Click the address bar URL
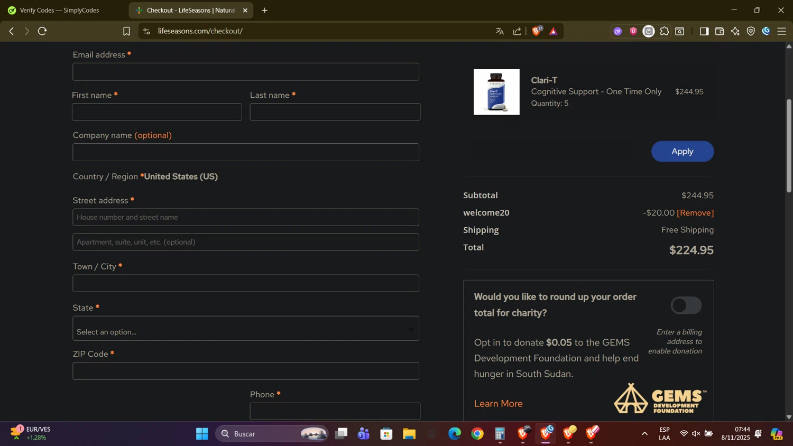 (200, 31)
